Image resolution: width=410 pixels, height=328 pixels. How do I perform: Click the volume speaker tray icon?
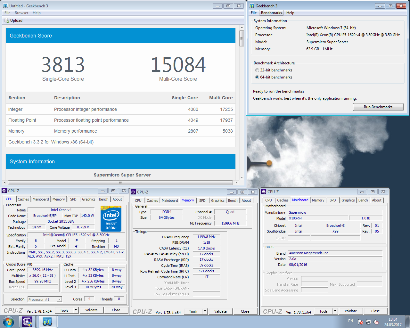[376, 322]
